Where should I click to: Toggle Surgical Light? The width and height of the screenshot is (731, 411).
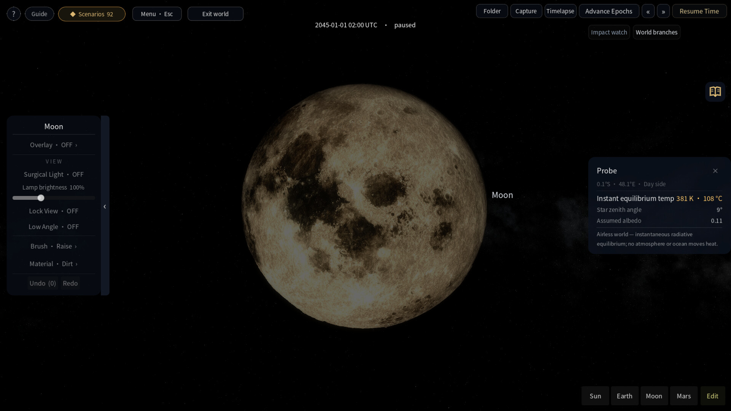54,174
